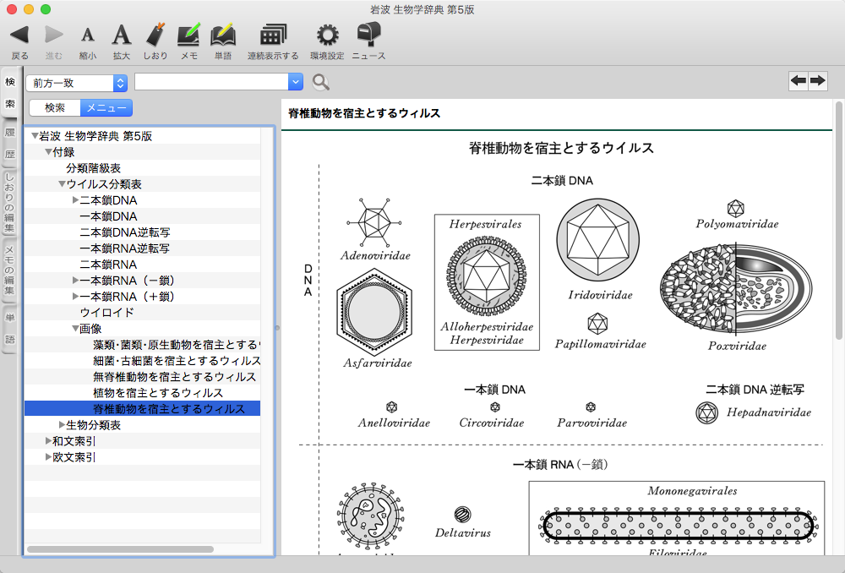
Task: Open the 履歴 side tab
Action: pos(10,144)
